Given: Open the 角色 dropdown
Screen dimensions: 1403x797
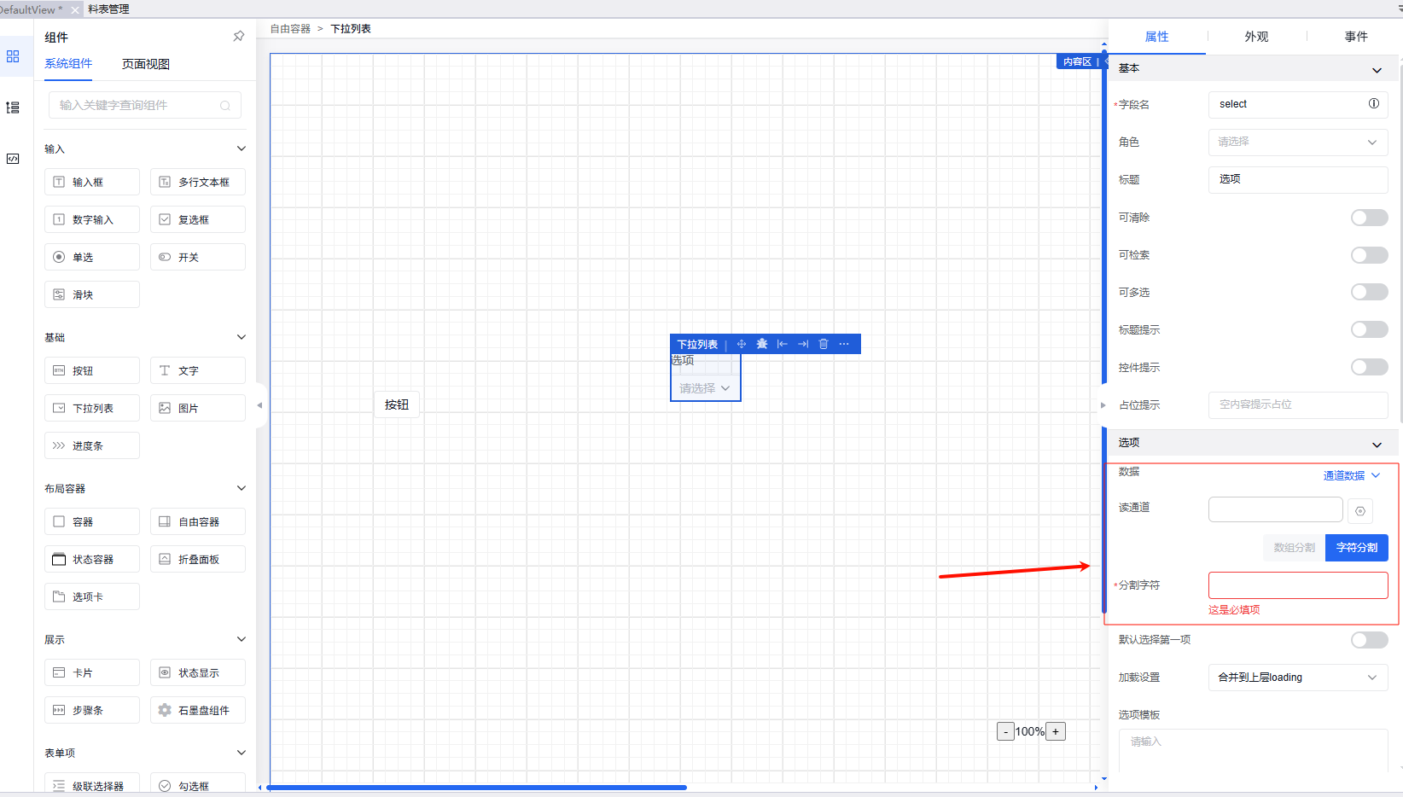Looking at the screenshot, I should [x=1297, y=142].
